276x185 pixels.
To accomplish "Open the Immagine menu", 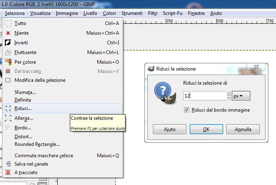I will 67,13.
